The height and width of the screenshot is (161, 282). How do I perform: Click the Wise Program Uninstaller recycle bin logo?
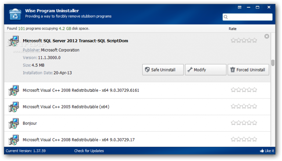pyautogui.click(x=15, y=14)
